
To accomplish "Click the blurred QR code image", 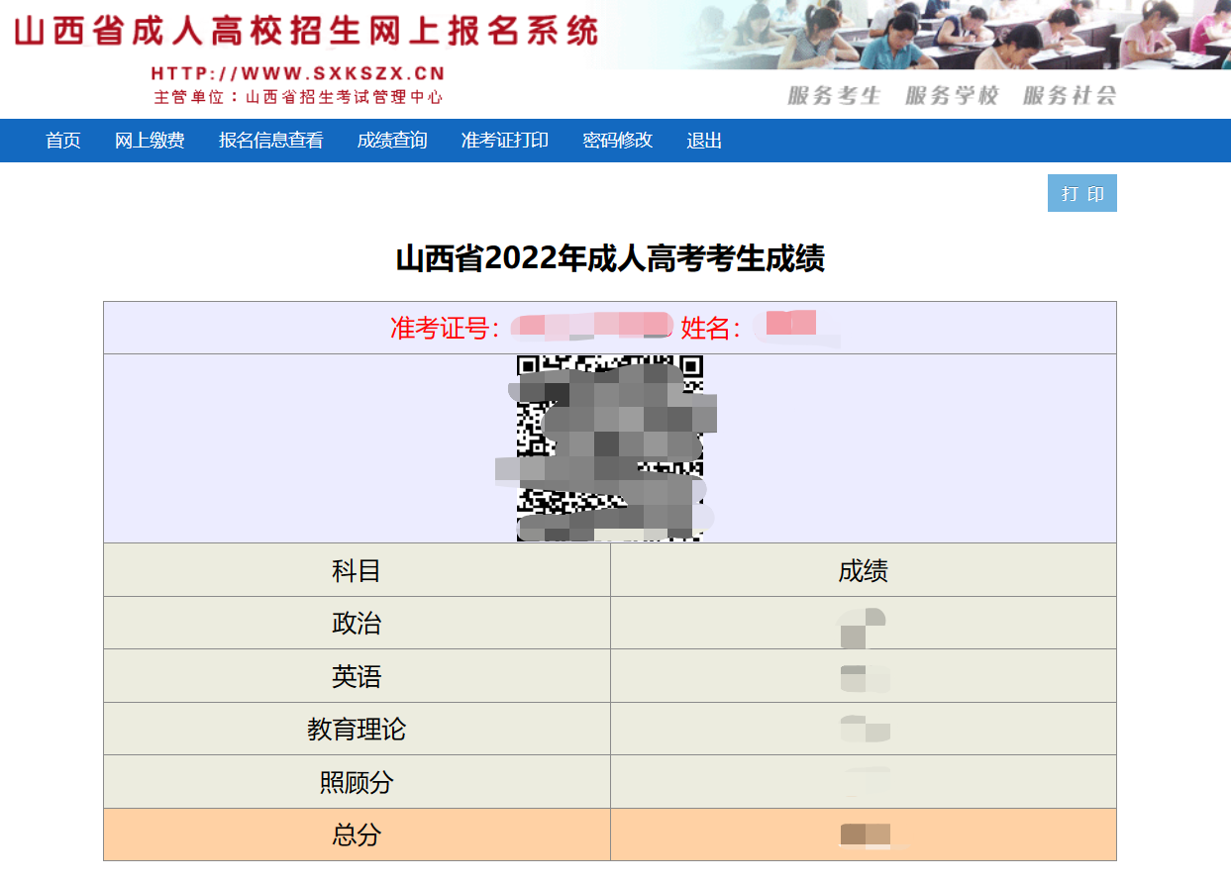I will pos(609,447).
